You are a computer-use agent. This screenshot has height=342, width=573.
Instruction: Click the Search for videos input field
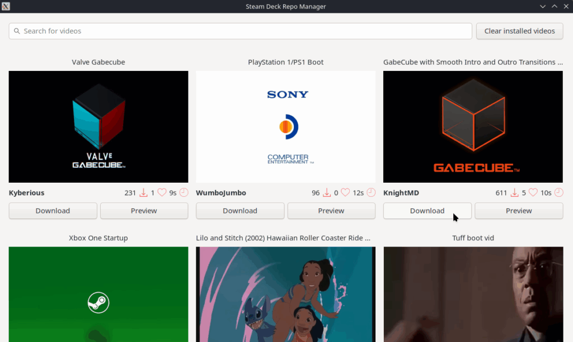point(241,31)
